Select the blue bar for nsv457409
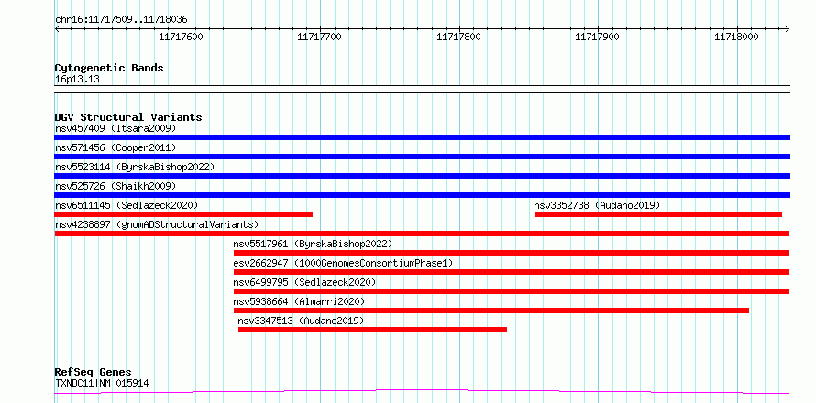Image resolution: width=816 pixels, height=403 pixels. (422, 137)
